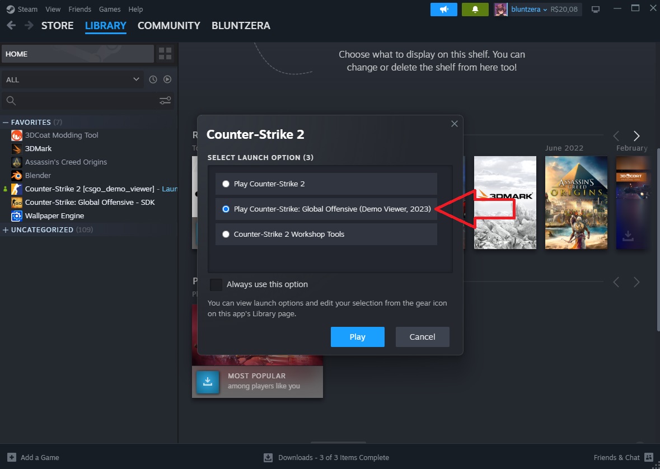Switch to the LIBRARY tab
Screen dimensions: 660x469
pyautogui.click(x=106, y=26)
